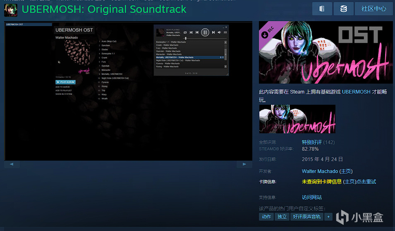Click the small UBERMOSH base game thumbnail
Image resolution: width=395 pixels, height=231 pixels.
pos(297,119)
